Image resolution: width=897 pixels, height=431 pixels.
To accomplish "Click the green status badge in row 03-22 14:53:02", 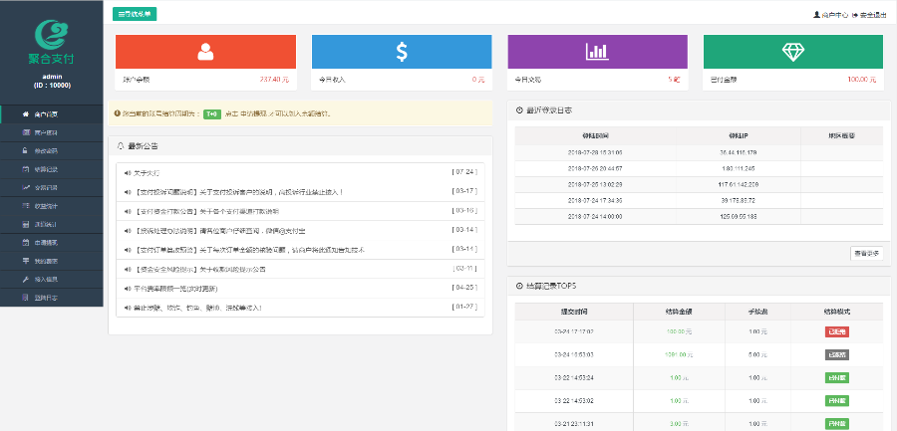I will click(837, 401).
